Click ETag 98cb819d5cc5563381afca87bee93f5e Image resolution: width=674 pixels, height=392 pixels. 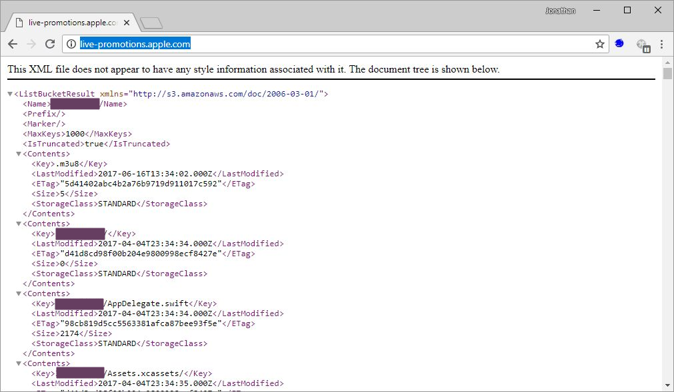(x=141, y=323)
